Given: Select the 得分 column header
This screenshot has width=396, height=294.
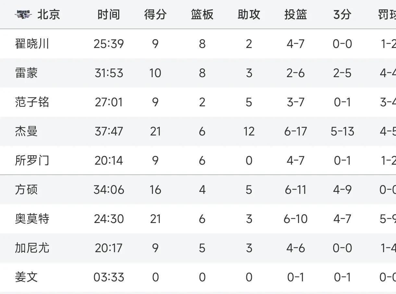Looking at the screenshot, I should click(x=155, y=15).
